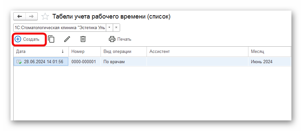This screenshot has height=131, width=302.
Task: Edit the selected entry with the pencil icon
Action: click(x=67, y=39)
